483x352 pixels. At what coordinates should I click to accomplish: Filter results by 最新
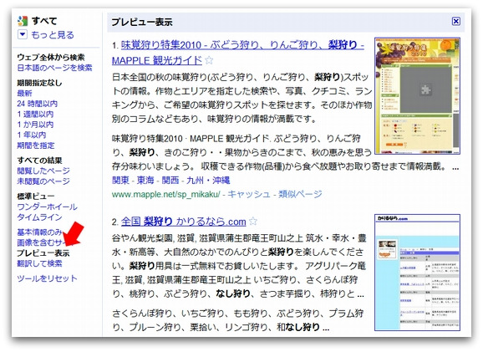24,93
